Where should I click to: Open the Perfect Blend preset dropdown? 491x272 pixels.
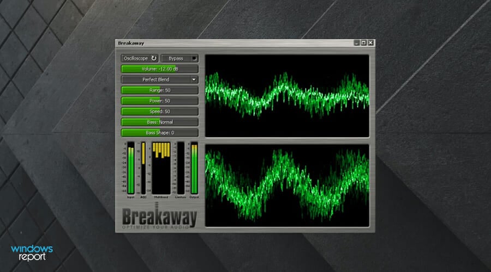[159, 79]
